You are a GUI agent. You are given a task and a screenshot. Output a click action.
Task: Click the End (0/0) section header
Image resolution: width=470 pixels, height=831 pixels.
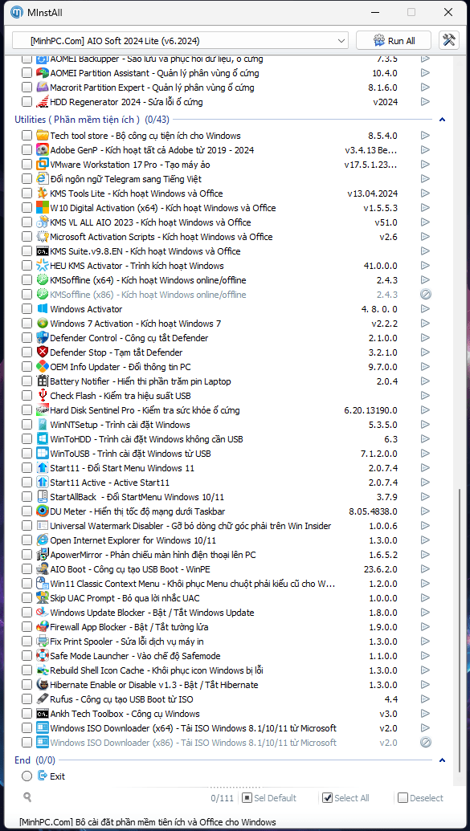pyautogui.click(x=35, y=760)
